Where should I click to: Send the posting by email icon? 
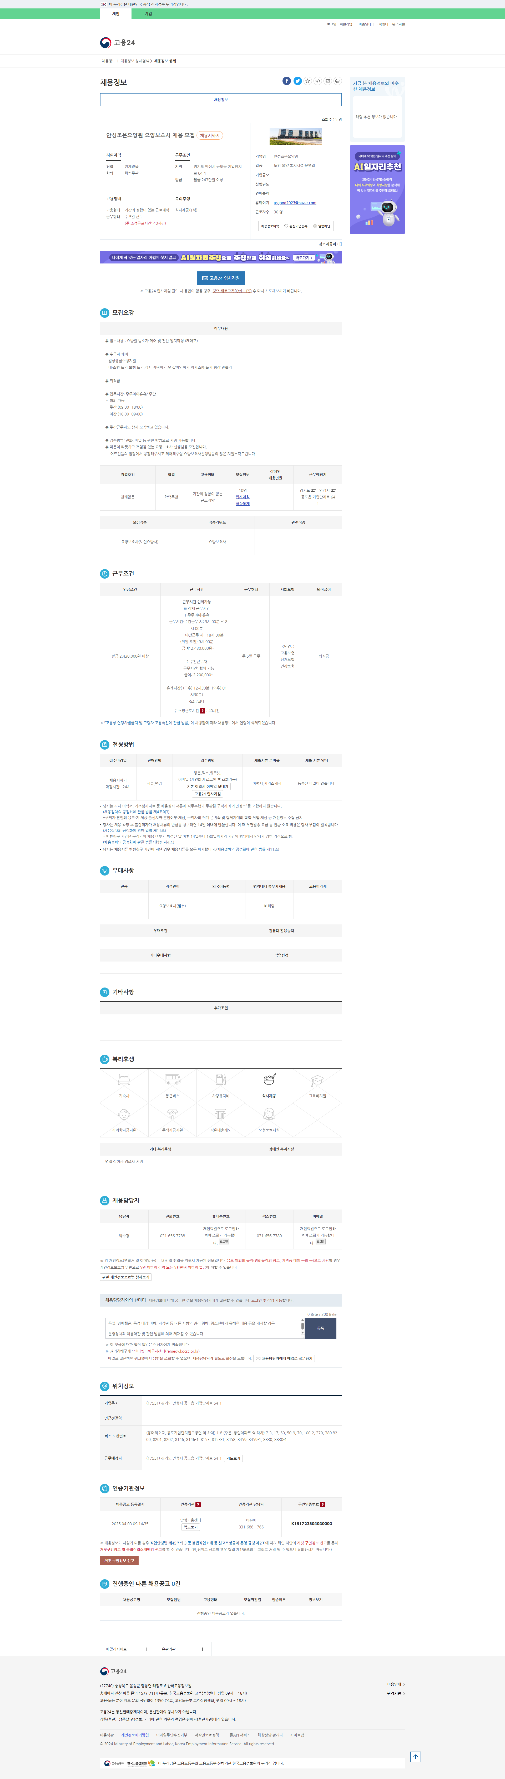coord(328,81)
